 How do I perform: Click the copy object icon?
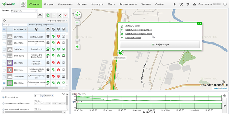48,15
